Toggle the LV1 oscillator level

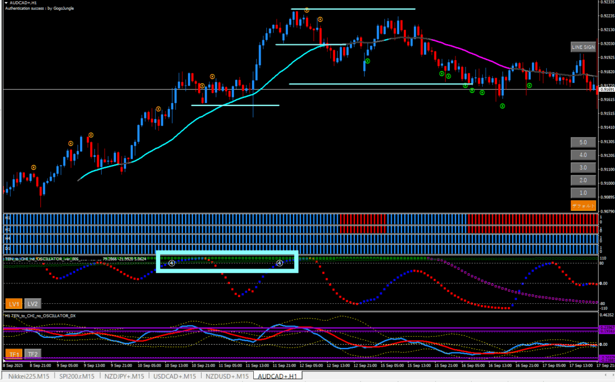point(14,304)
